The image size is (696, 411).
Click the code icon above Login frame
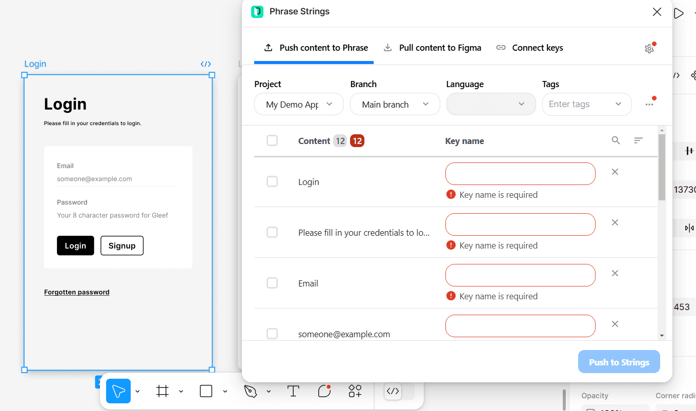(206, 64)
